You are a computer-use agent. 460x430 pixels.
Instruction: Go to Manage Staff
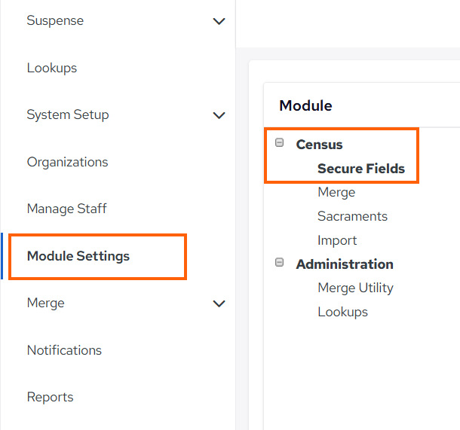point(67,209)
